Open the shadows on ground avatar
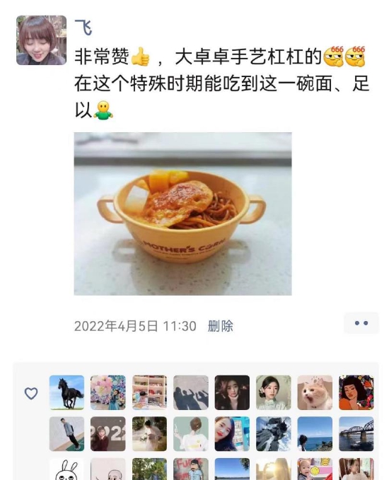This screenshot has width=389, height=480. (x=191, y=392)
